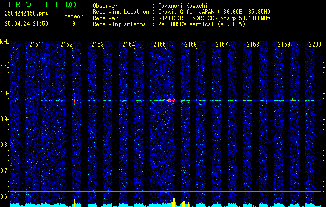Click the 2200 time marker
This screenshot has width=326, height=207.
tap(315, 45)
